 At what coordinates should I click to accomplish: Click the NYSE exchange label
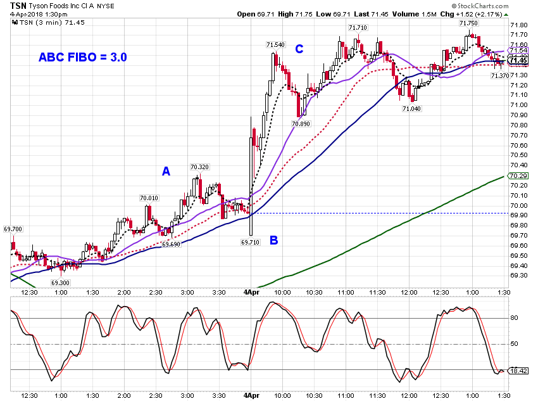point(106,6)
